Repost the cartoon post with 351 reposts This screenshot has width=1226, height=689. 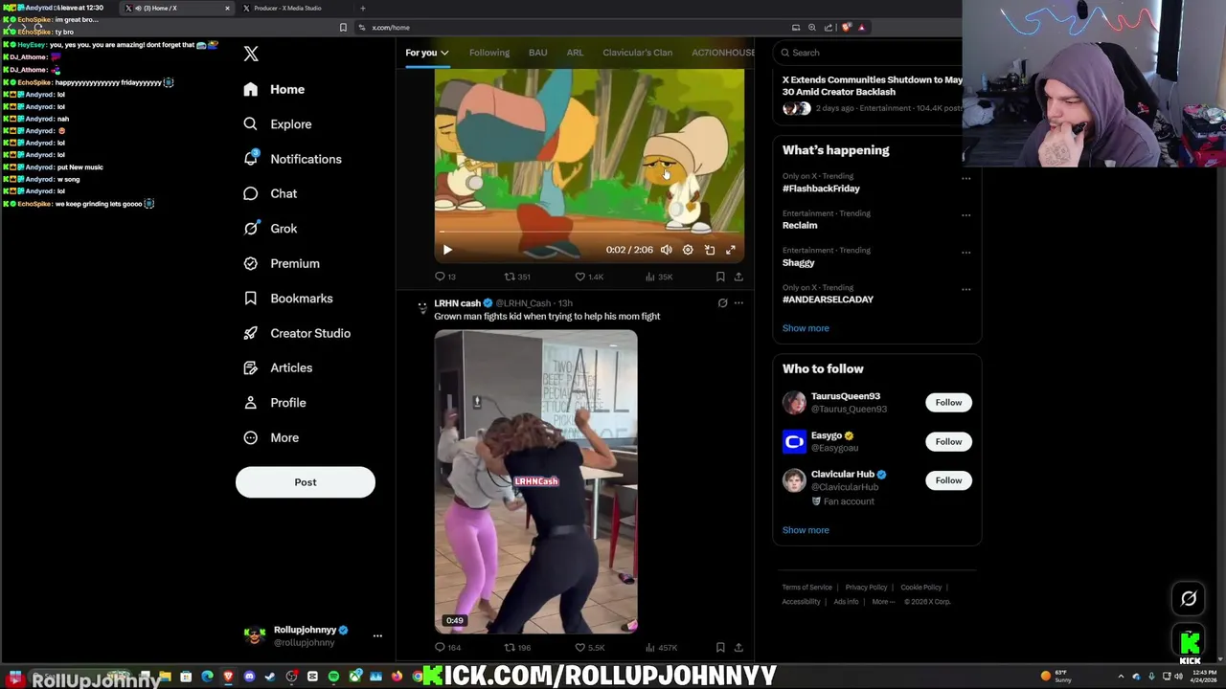pyautogui.click(x=517, y=277)
